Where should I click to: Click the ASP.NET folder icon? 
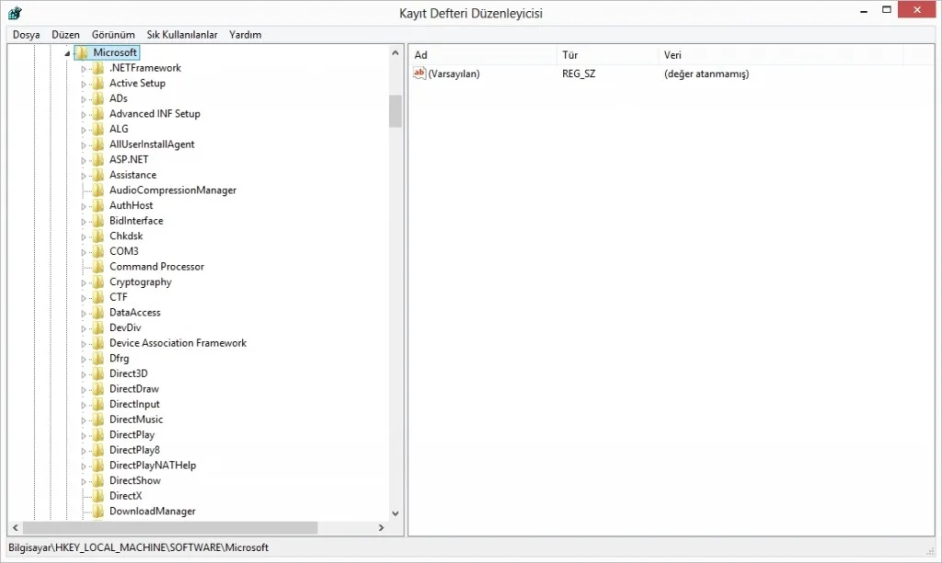(x=98, y=159)
